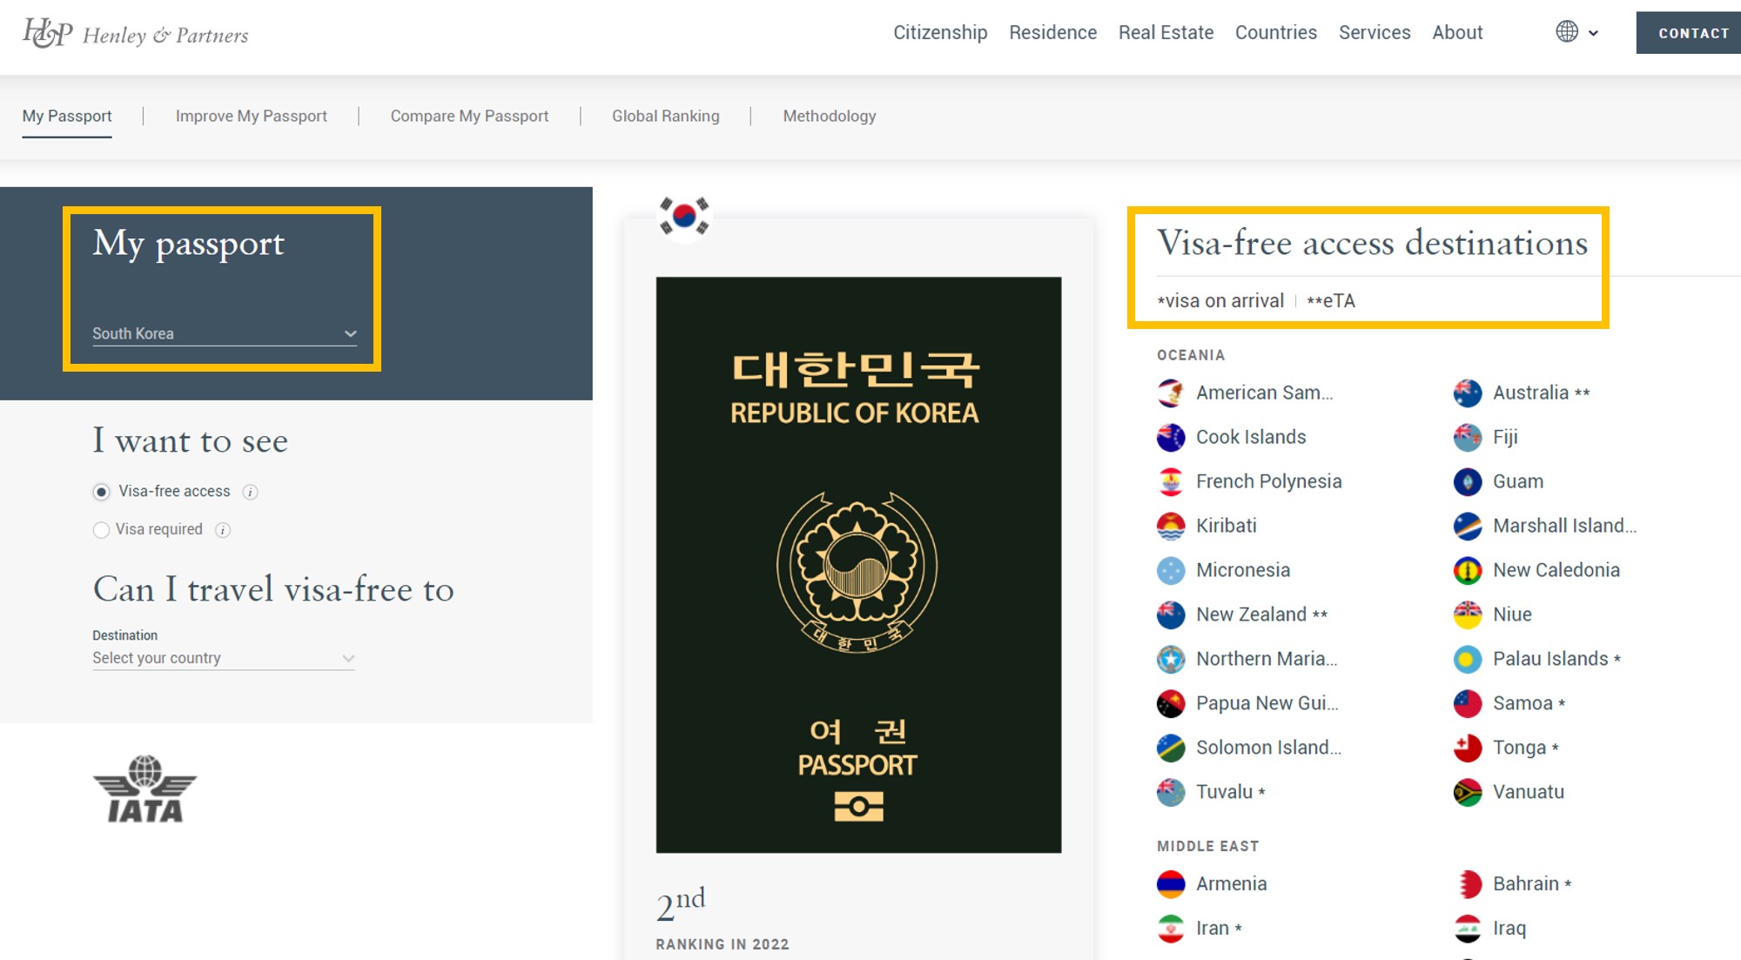Click the Iran flag icon
The width and height of the screenshot is (1741, 960).
pyautogui.click(x=1170, y=928)
